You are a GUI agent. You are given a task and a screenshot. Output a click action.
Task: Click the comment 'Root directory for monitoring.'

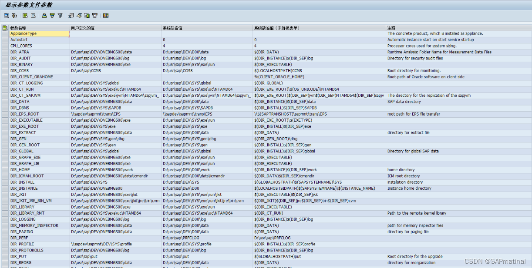tap(414, 70)
